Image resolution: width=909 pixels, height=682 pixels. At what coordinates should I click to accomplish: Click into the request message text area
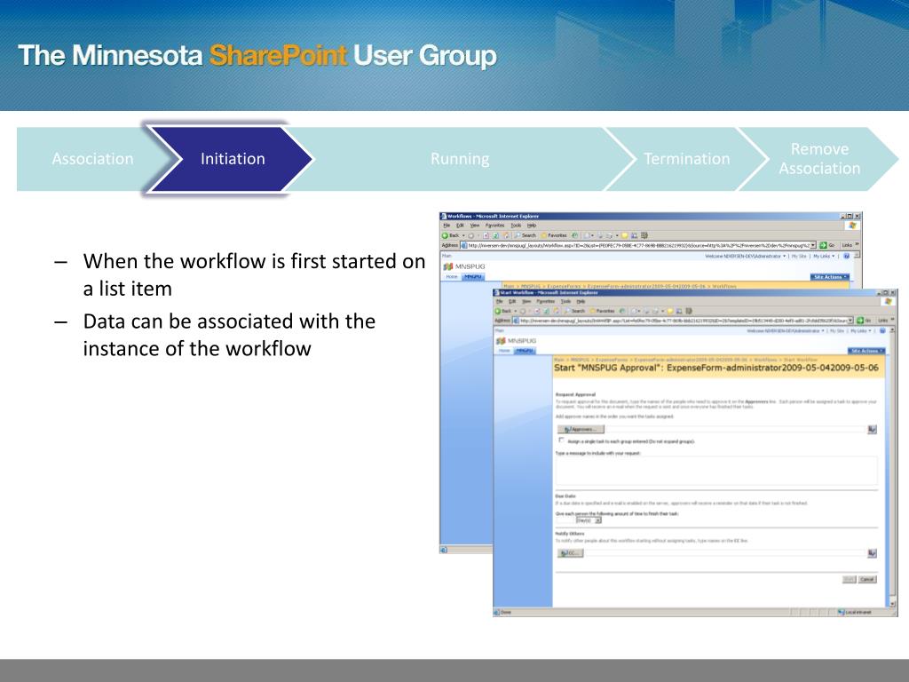[716, 471]
